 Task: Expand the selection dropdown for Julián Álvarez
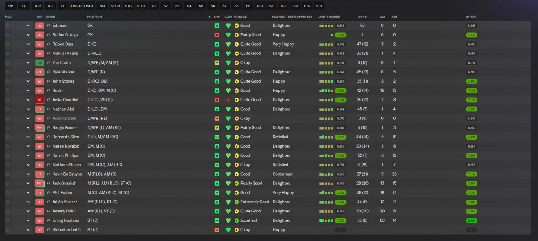(28, 202)
